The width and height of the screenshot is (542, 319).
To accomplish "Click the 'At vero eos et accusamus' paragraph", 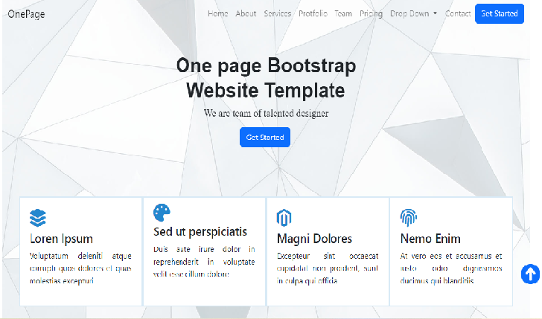I will pos(451,268).
